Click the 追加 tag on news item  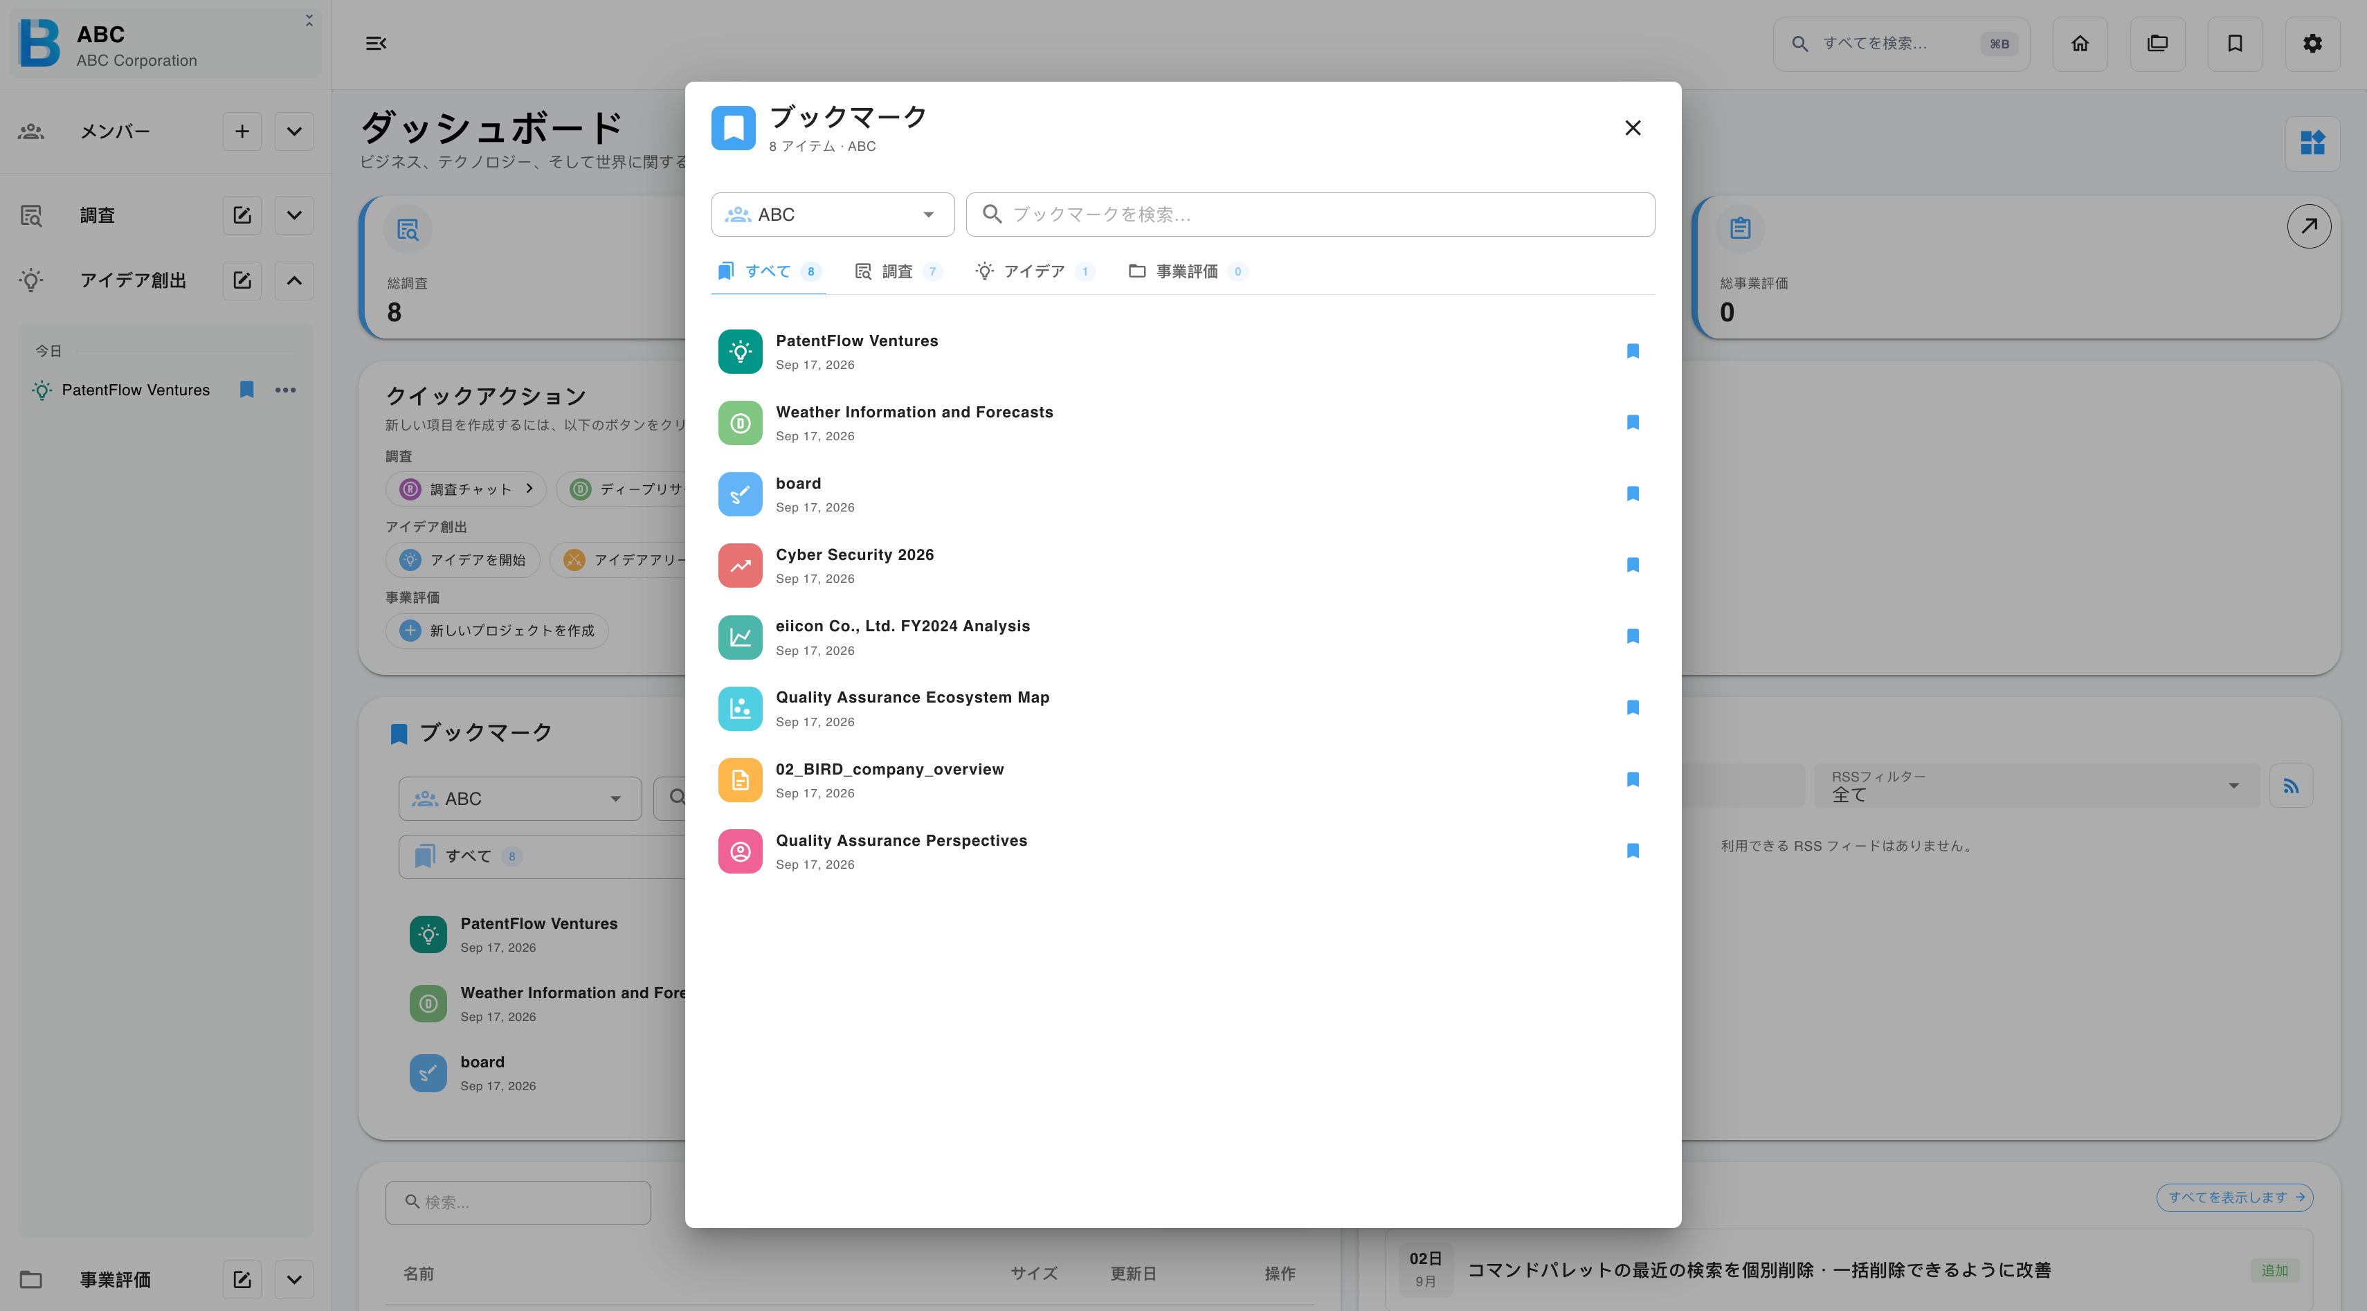tap(2274, 1271)
